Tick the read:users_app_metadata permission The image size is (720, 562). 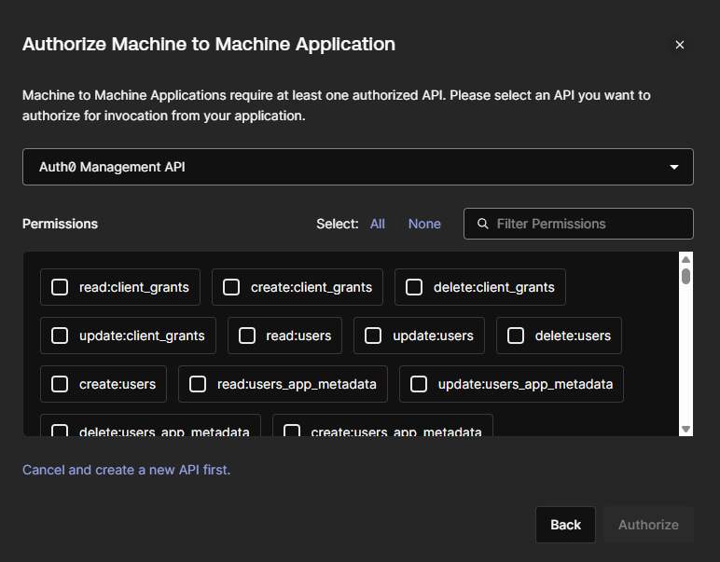198,385
